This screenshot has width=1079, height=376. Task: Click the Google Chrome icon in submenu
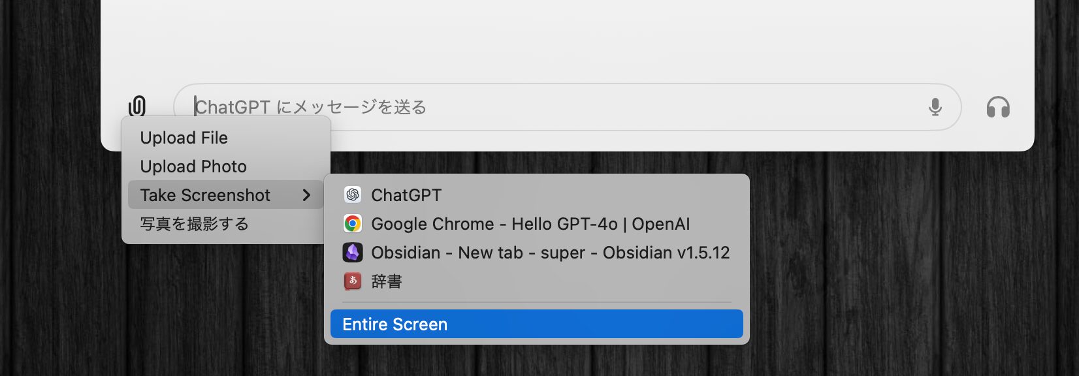coord(353,224)
